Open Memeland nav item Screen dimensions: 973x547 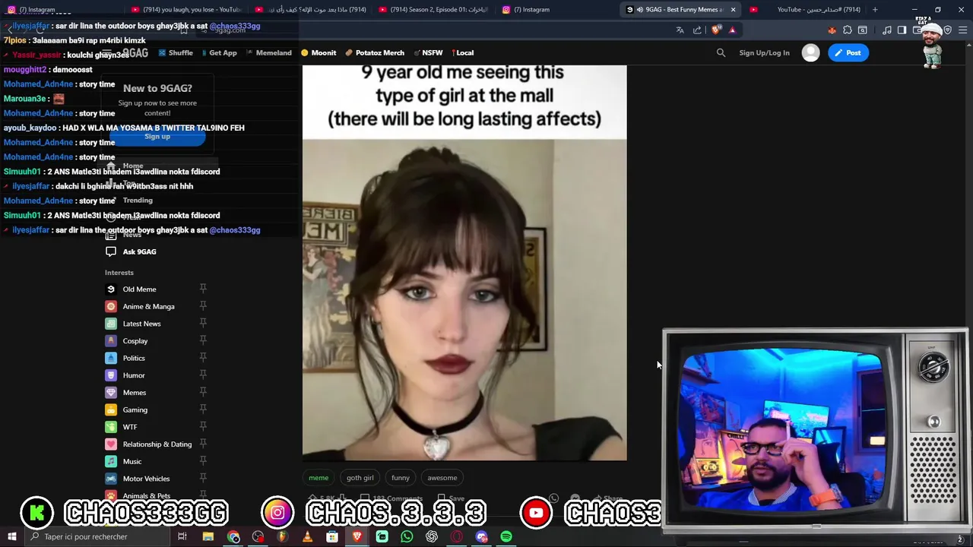[269, 52]
